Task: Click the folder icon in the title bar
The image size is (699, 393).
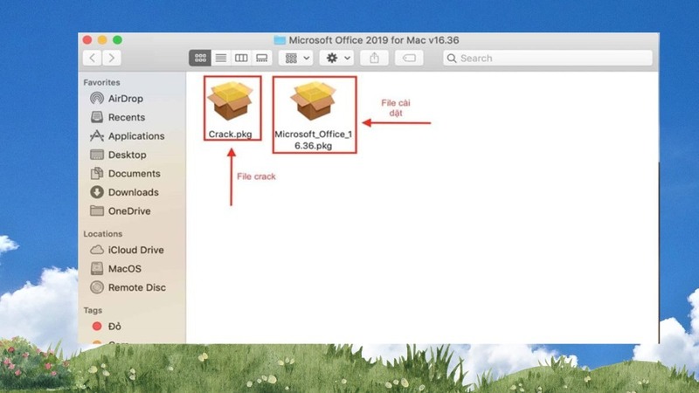Action: pyautogui.click(x=280, y=40)
